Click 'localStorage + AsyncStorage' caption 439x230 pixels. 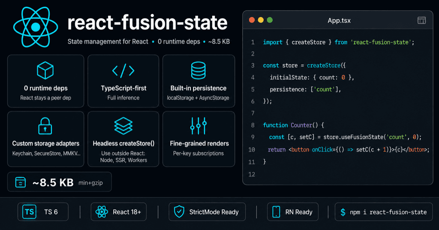tap(198, 98)
